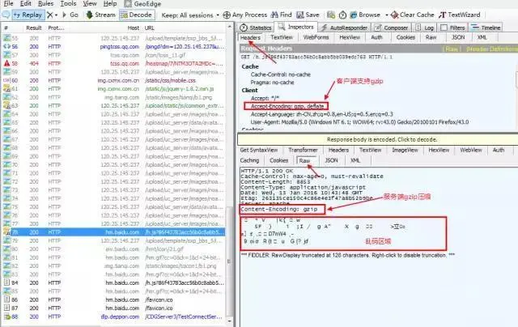This screenshot has width=518, height=327.
Task: Click the GeoEdge menu item
Action: [142, 4]
